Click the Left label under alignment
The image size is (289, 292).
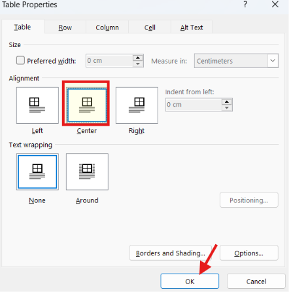click(x=37, y=130)
